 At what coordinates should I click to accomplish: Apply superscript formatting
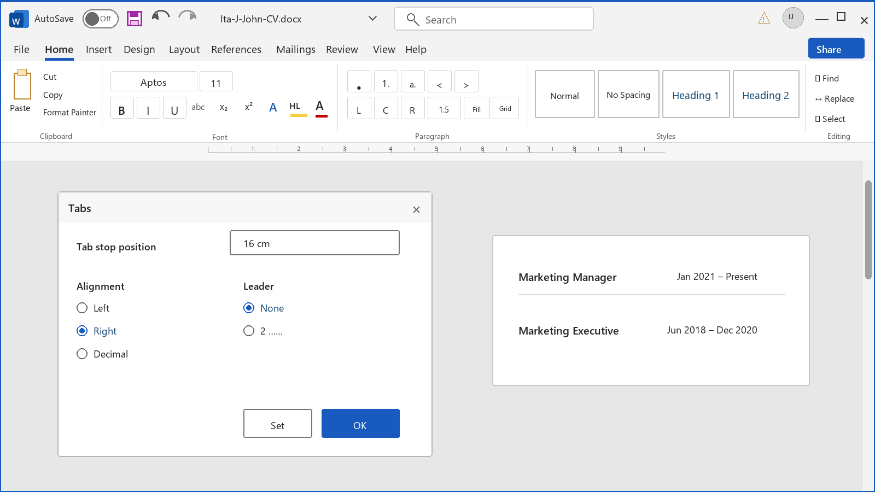249,107
